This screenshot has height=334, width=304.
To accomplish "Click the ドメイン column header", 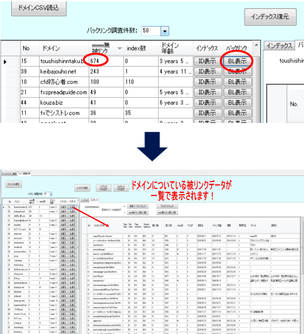I will (63, 48).
